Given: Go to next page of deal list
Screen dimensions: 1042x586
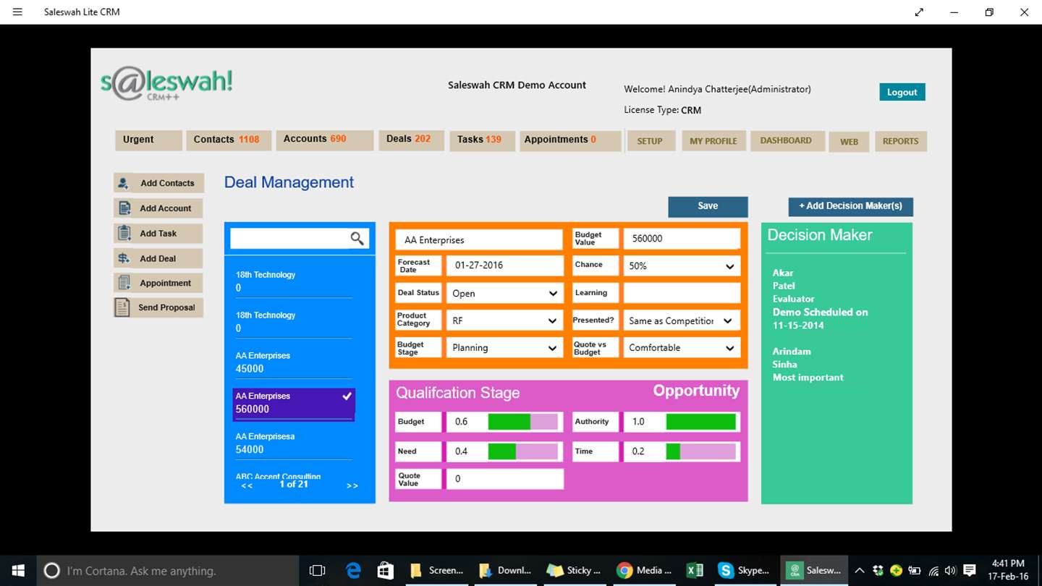Looking at the screenshot, I should point(352,485).
